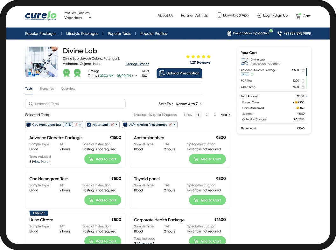The width and height of the screenshot is (336, 250).
Task: Click the five-star rating display
Action: pos(198,57)
